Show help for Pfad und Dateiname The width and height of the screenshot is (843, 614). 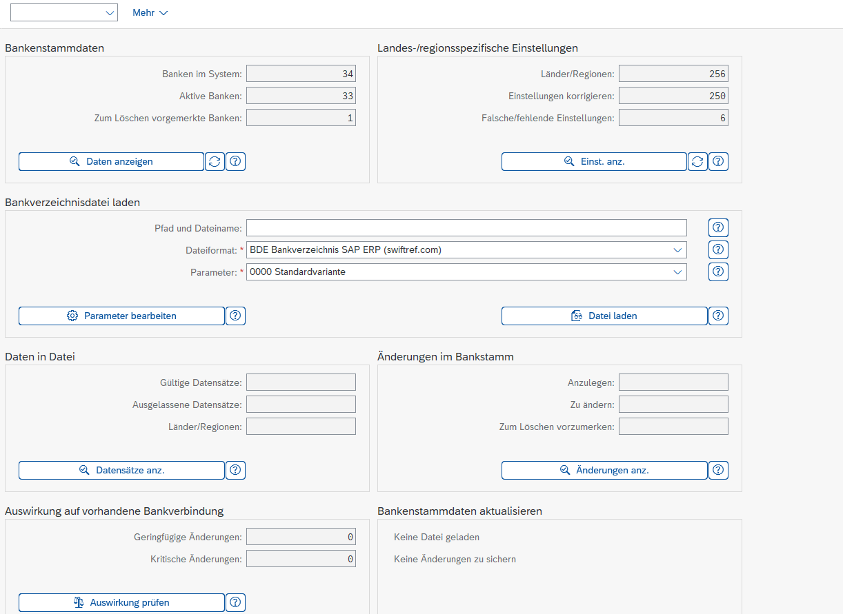[x=718, y=227]
